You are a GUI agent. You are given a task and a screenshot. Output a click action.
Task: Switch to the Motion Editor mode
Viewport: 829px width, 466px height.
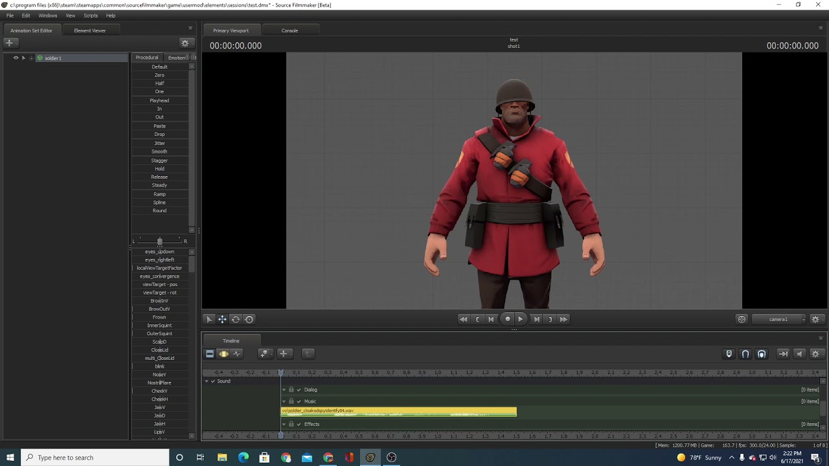pyautogui.click(x=223, y=353)
